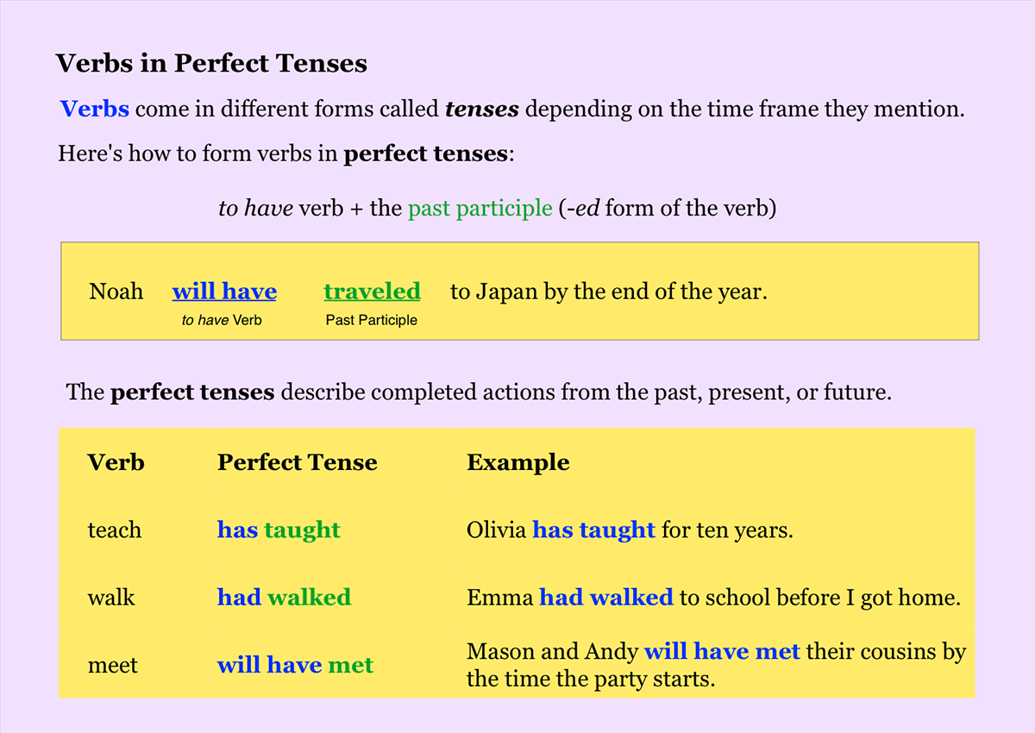Click the "to have Verb" caption
Viewport: 1035px width, 733px height.
pos(222,320)
